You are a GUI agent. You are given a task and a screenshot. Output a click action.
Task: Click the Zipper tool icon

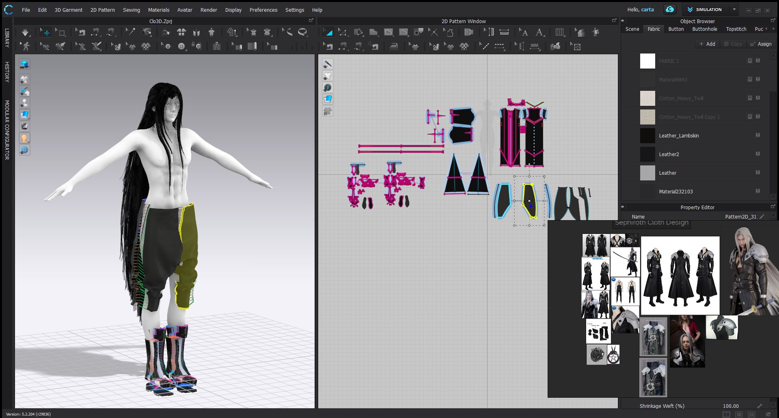[217, 47]
